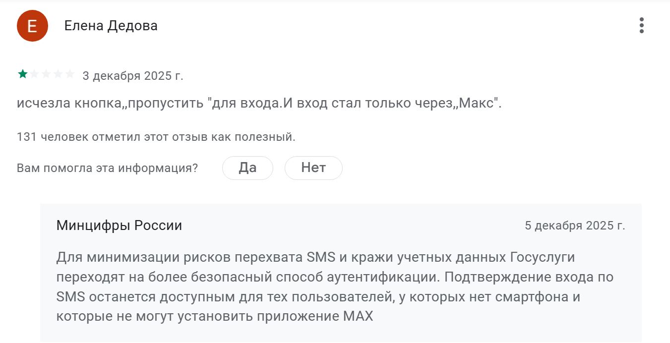Select reviewer name Елена Дедова

(111, 26)
